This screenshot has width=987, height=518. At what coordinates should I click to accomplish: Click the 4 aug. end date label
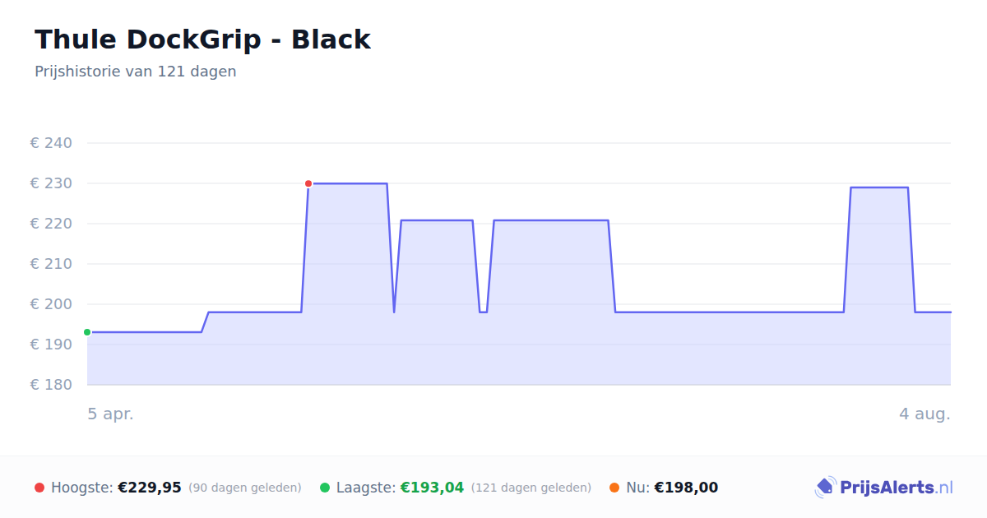pyautogui.click(x=924, y=414)
